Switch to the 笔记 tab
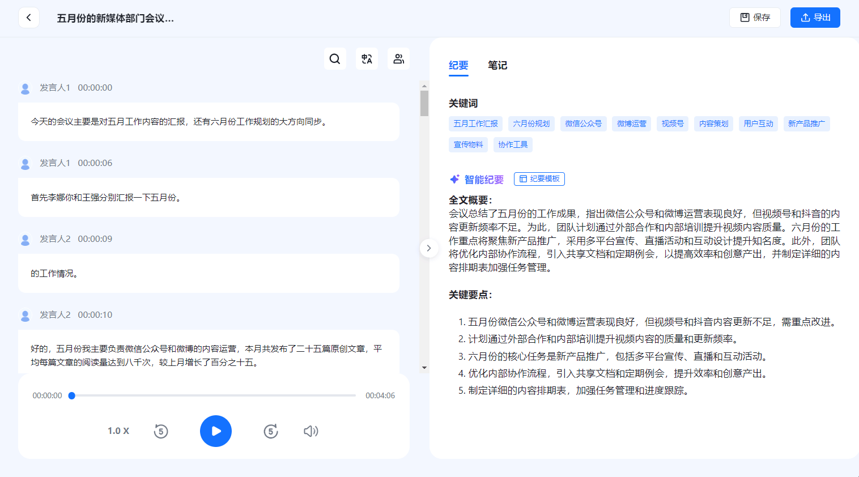Viewport: 859px width, 477px height. pos(497,66)
